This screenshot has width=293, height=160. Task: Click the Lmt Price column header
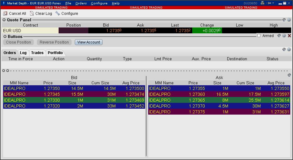[163, 59]
